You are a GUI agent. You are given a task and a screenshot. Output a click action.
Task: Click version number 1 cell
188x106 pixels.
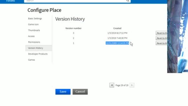click(x=73, y=43)
